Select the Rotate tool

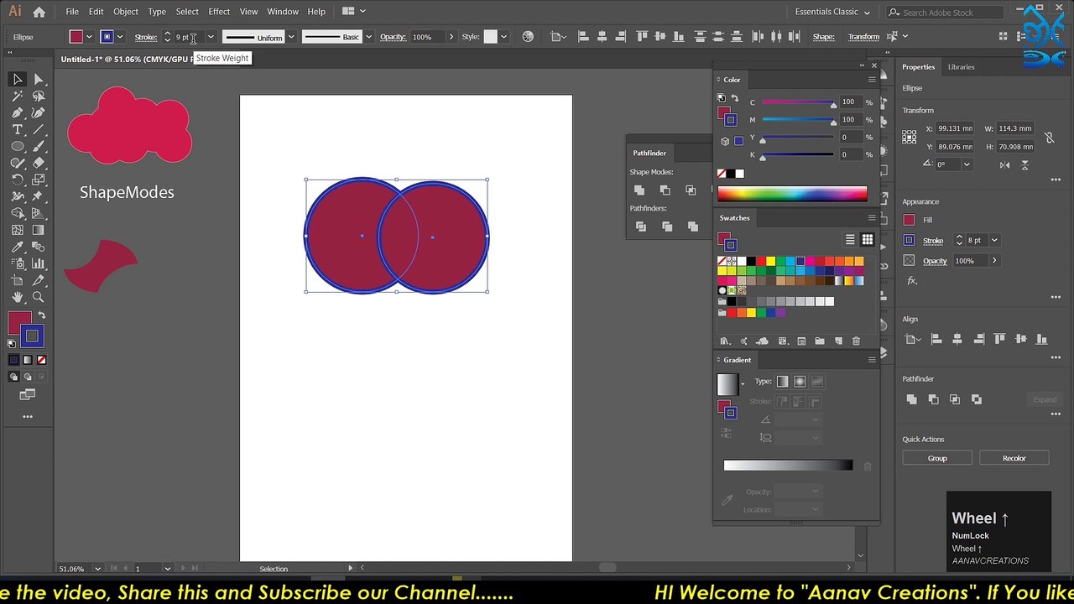(17, 180)
